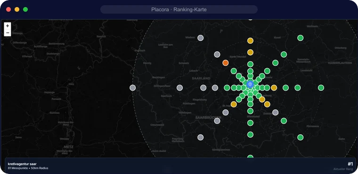358x174 pixels.
Task: Click the topmost fully visible yellow marker
Action: click(251, 41)
